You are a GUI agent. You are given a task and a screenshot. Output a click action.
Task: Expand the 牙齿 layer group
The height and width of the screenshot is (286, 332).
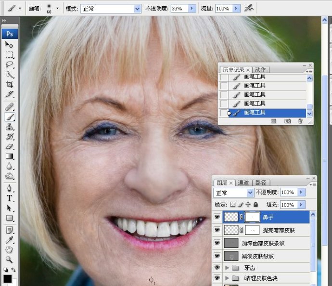(x=227, y=268)
